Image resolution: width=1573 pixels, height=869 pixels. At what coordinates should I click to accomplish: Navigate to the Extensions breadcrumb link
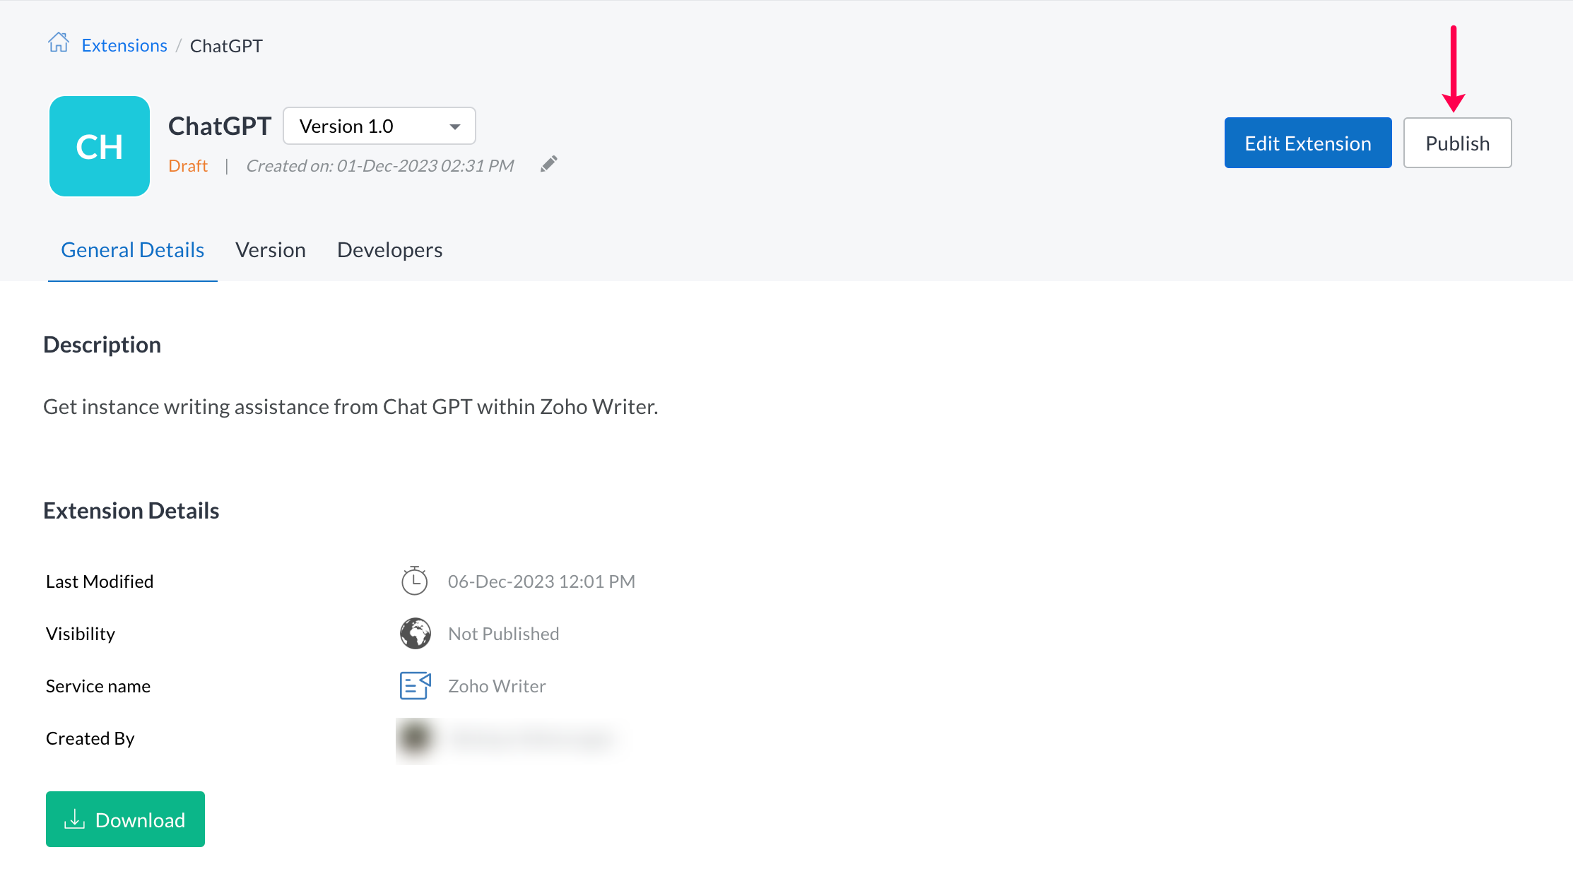tap(124, 46)
